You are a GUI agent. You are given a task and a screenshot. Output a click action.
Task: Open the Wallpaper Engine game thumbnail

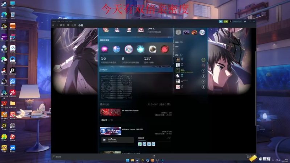coord(111,131)
